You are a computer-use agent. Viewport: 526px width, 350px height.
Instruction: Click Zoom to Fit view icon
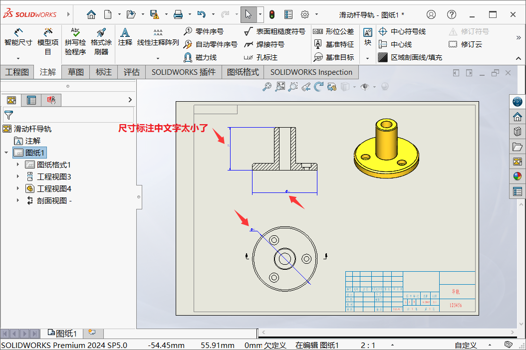266,87
